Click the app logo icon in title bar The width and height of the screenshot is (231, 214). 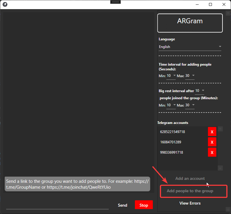coord(5,4)
